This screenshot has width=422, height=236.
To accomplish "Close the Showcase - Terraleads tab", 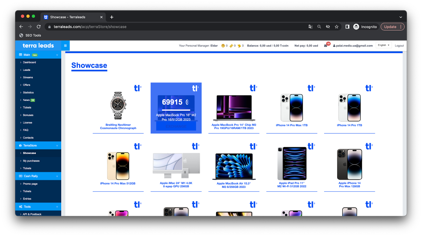I will [x=101, y=17].
